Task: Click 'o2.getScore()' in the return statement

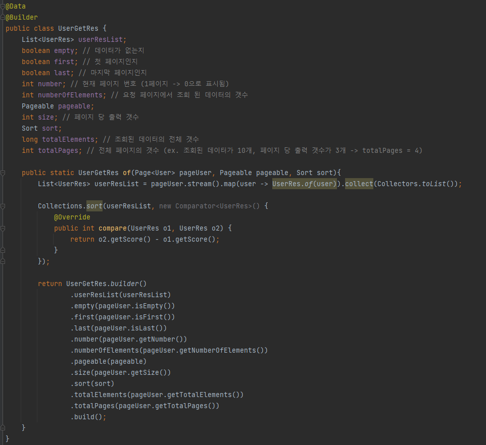Action: pyautogui.click(x=125, y=240)
